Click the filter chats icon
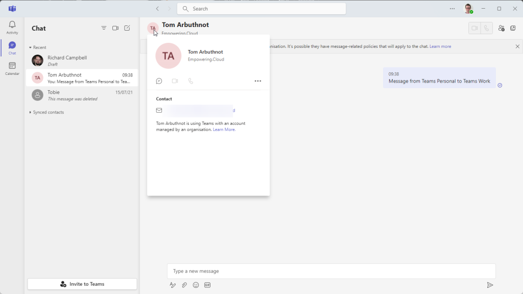 click(x=104, y=28)
